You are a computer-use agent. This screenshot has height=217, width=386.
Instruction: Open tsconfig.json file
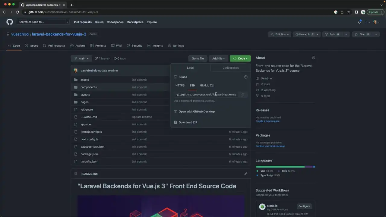[x=89, y=162]
